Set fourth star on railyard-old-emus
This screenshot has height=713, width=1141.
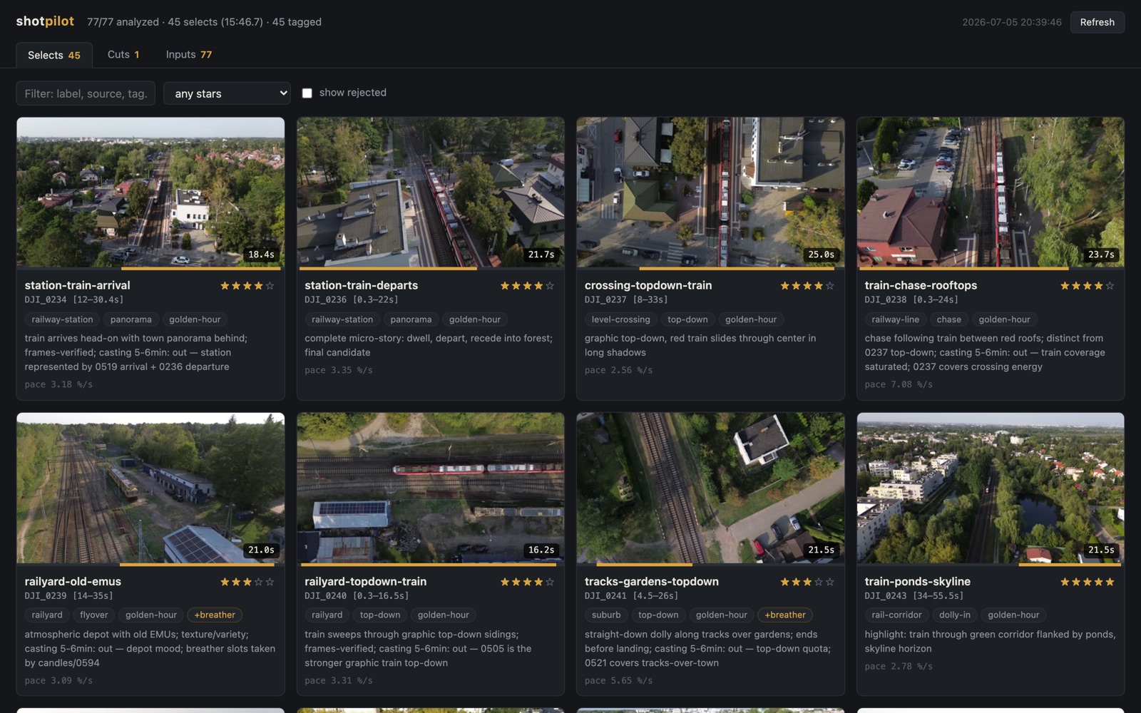click(259, 582)
